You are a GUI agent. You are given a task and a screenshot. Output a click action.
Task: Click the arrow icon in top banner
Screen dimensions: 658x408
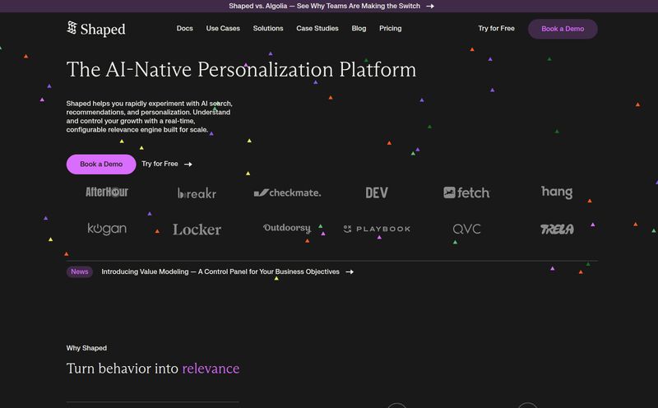point(430,7)
